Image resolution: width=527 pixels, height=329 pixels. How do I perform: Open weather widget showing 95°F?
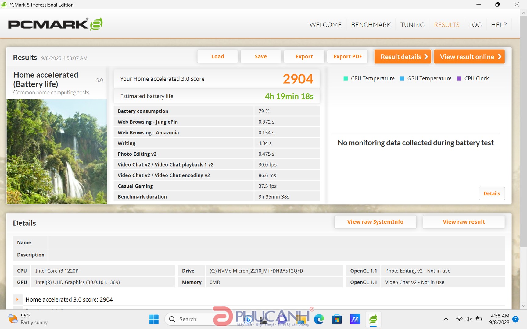click(28, 319)
